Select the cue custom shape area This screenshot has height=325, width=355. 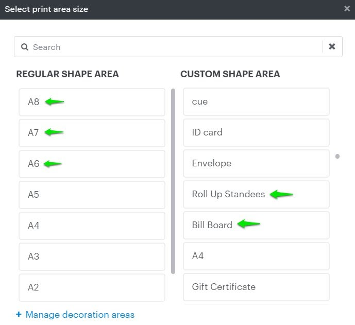[256, 102]
